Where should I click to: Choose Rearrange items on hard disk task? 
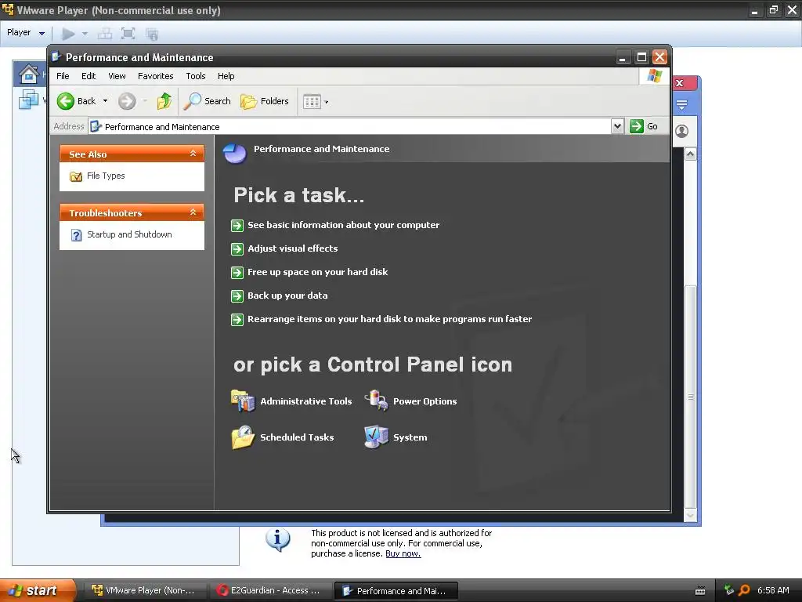(390, 319)
